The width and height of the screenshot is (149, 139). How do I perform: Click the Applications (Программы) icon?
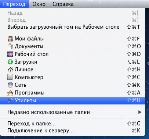[x=10, y=93]
